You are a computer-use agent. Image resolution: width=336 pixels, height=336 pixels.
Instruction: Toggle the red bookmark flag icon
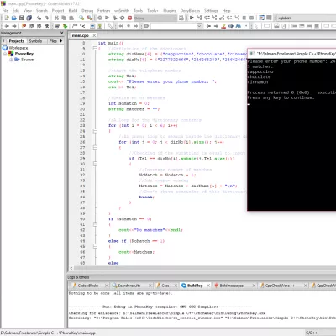24,26
